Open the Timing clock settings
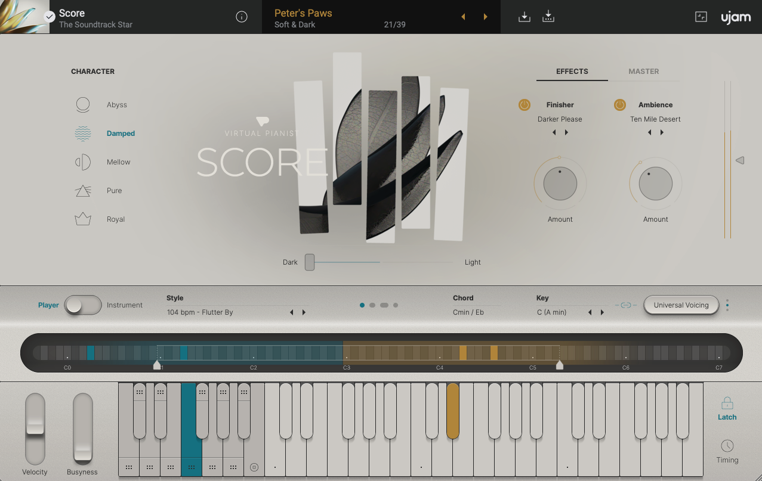The width and height of the screenshot is (762, 481). (727, 451)
